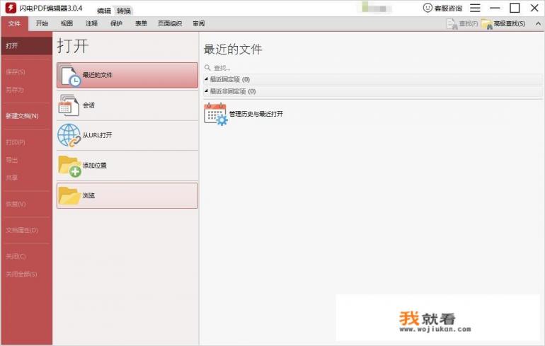Click the 浏览 browse folder icon
Image resolution: width=545 pixels, height=346 pixels.
point(69,195)
